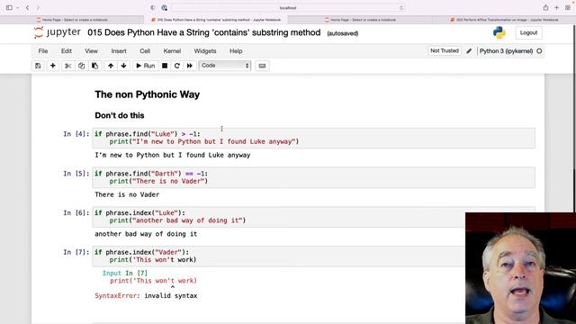Select the In [6] prompt label

76,212
